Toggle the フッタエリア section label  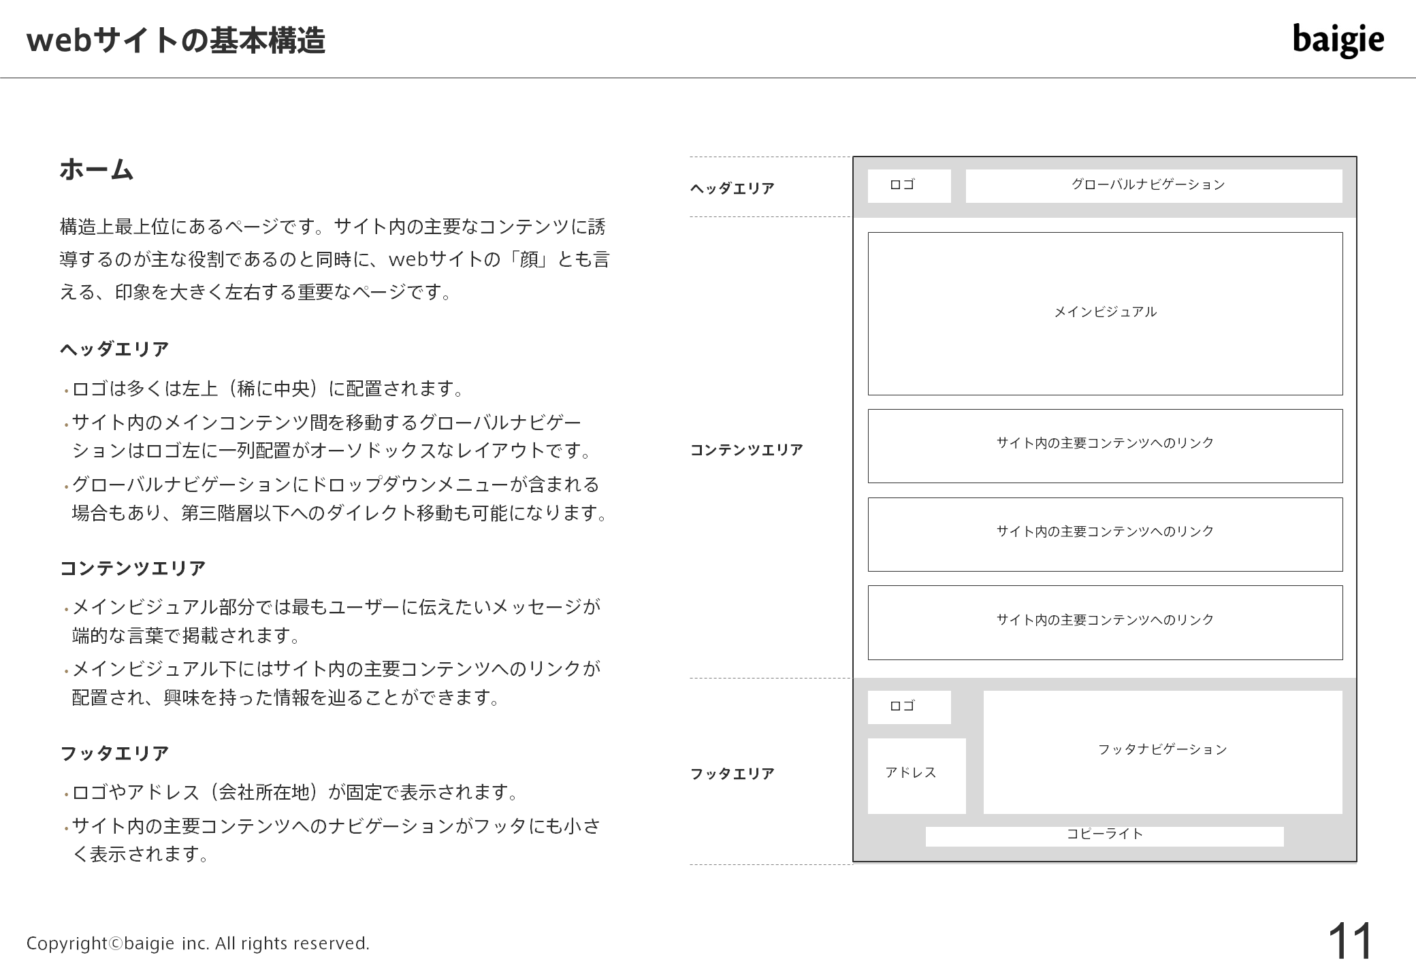(732, 773)
